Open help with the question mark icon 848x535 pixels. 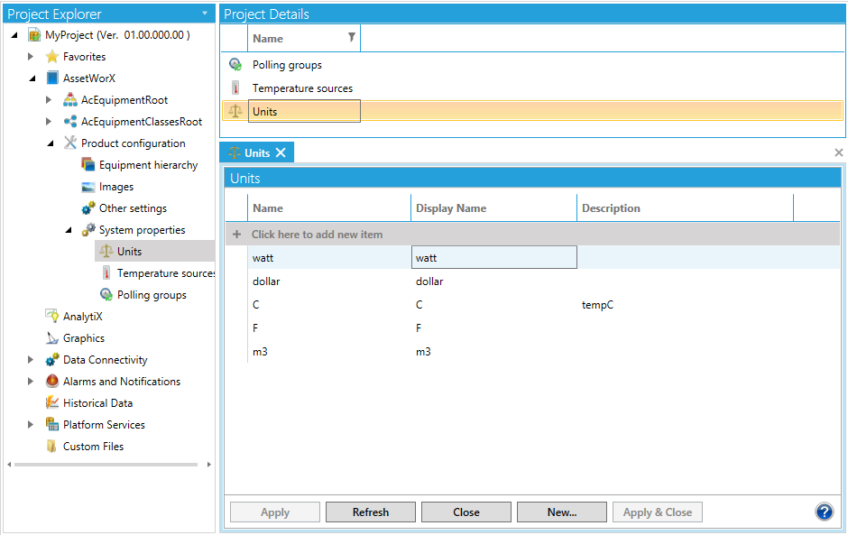point(824,512)
